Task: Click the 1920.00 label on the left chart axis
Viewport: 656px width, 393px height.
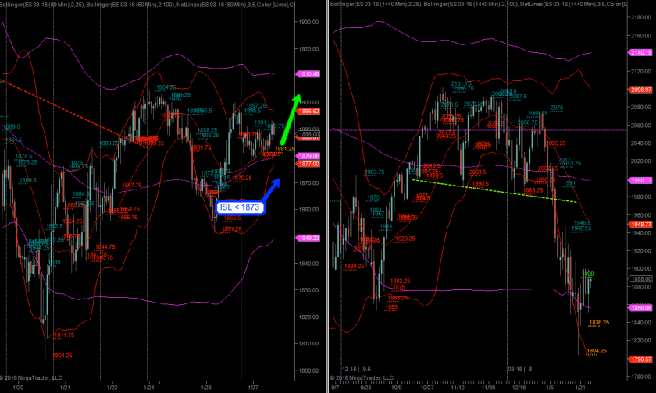Action: click(308, 49)
